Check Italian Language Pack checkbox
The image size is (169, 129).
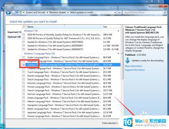pyautogui.click(x=24, y=109)
